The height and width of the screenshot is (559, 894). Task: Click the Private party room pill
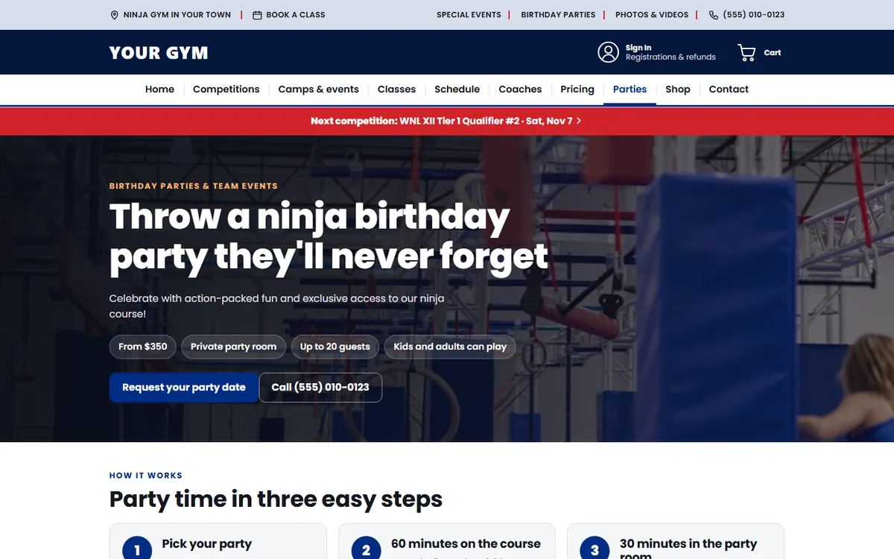click(233, 347)
